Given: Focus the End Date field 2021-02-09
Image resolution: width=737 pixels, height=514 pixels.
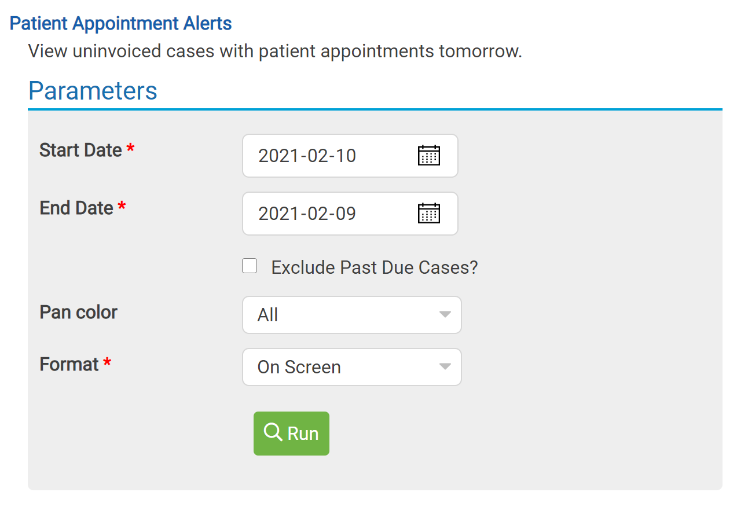Looking at the screenshot, I should 350,214.
